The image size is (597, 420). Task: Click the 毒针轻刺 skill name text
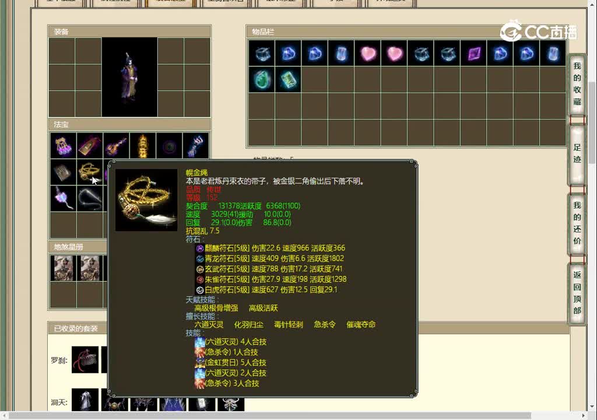point(289,324)
